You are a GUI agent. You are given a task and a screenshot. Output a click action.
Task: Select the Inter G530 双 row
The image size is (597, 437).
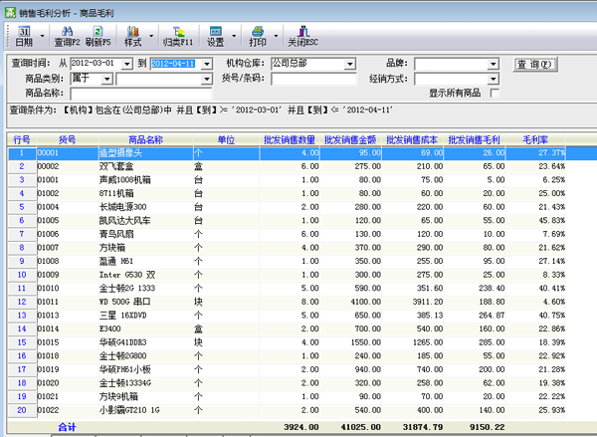(x=287, y=275)
